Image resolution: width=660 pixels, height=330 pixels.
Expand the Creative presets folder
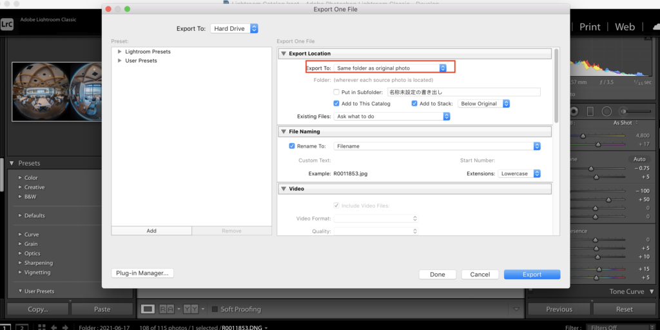[x=20, y=188]
